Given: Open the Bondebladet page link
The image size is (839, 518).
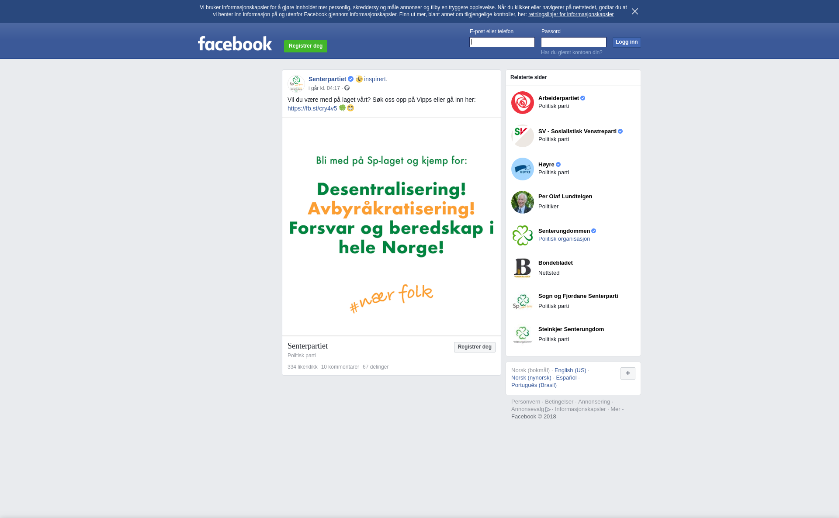Looking at the screenshot, I should 555,263.
